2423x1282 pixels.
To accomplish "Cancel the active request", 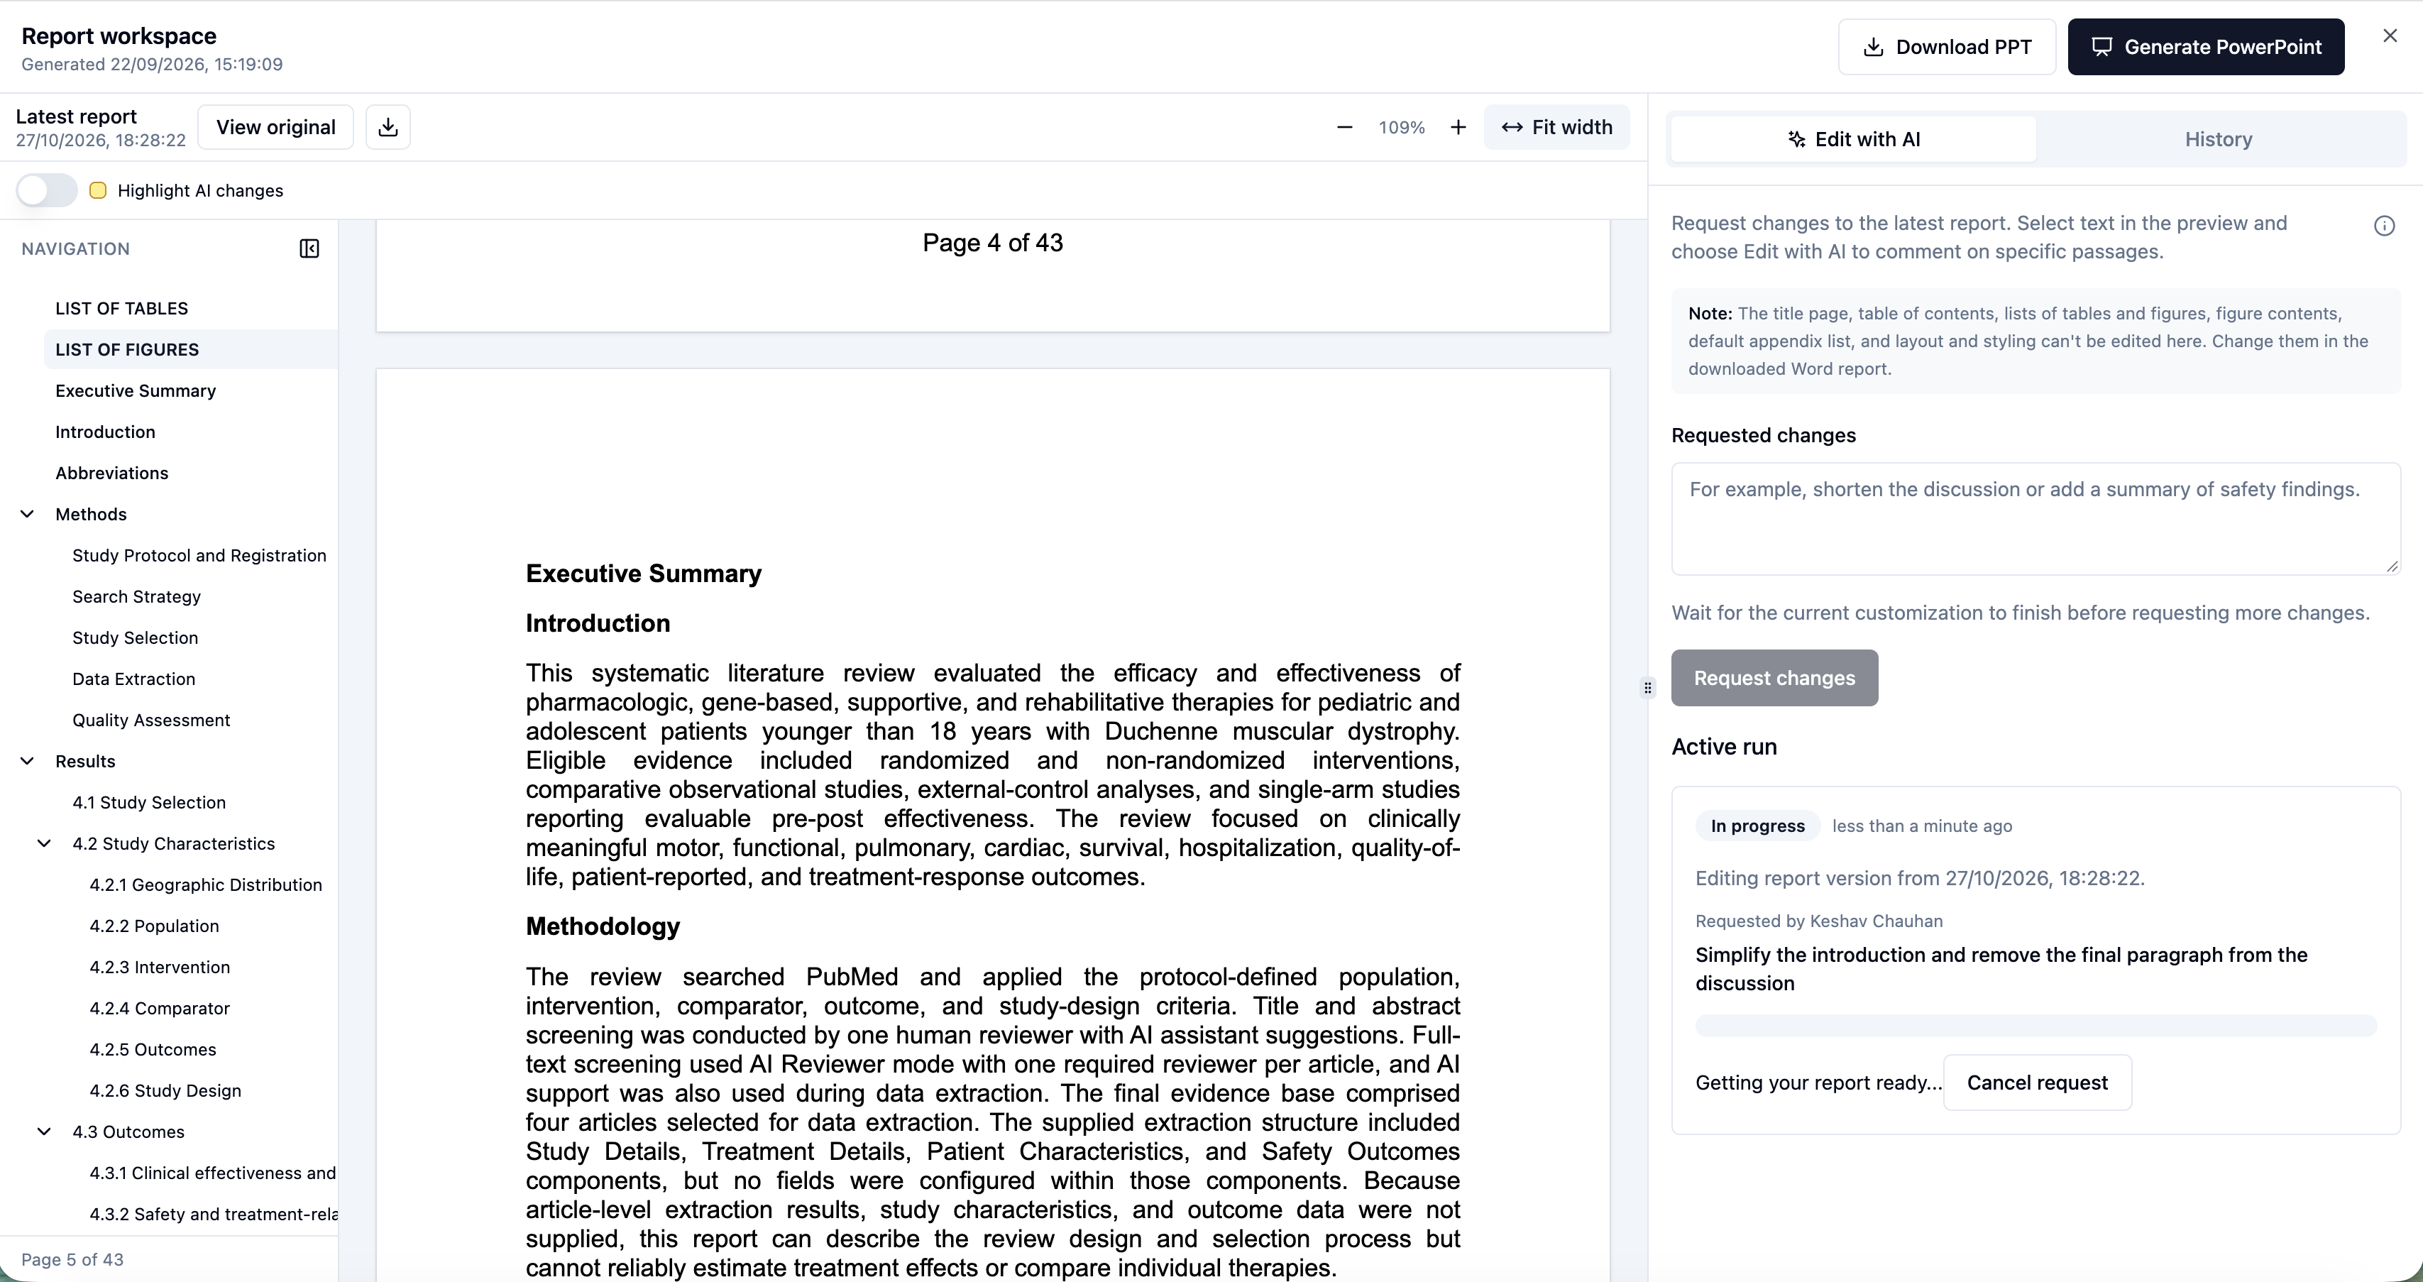I will [x=2038, y=1083].
